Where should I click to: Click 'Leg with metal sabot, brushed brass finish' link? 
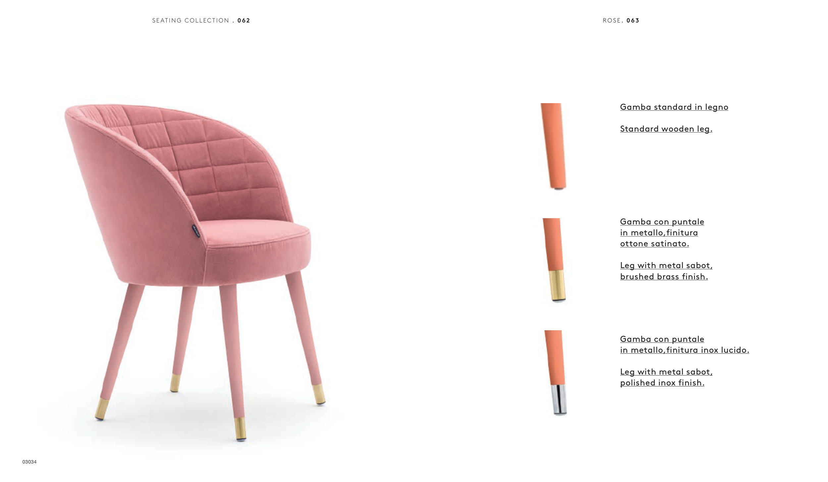pyautogui.click(x=666, y=271)
